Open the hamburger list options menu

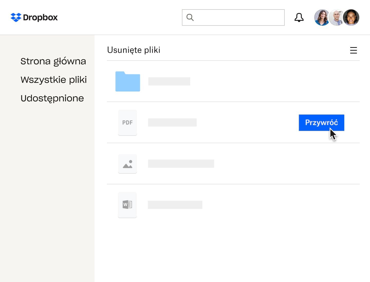pyautogui.click(x=354, y=50)
